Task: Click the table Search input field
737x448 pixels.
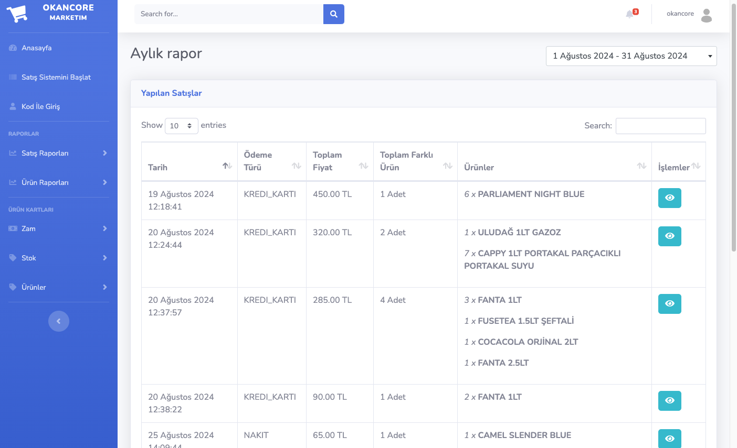Action: pos(661,126)
